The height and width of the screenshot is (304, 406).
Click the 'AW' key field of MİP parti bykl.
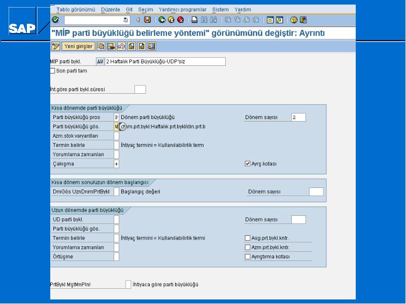coord(100,61)
